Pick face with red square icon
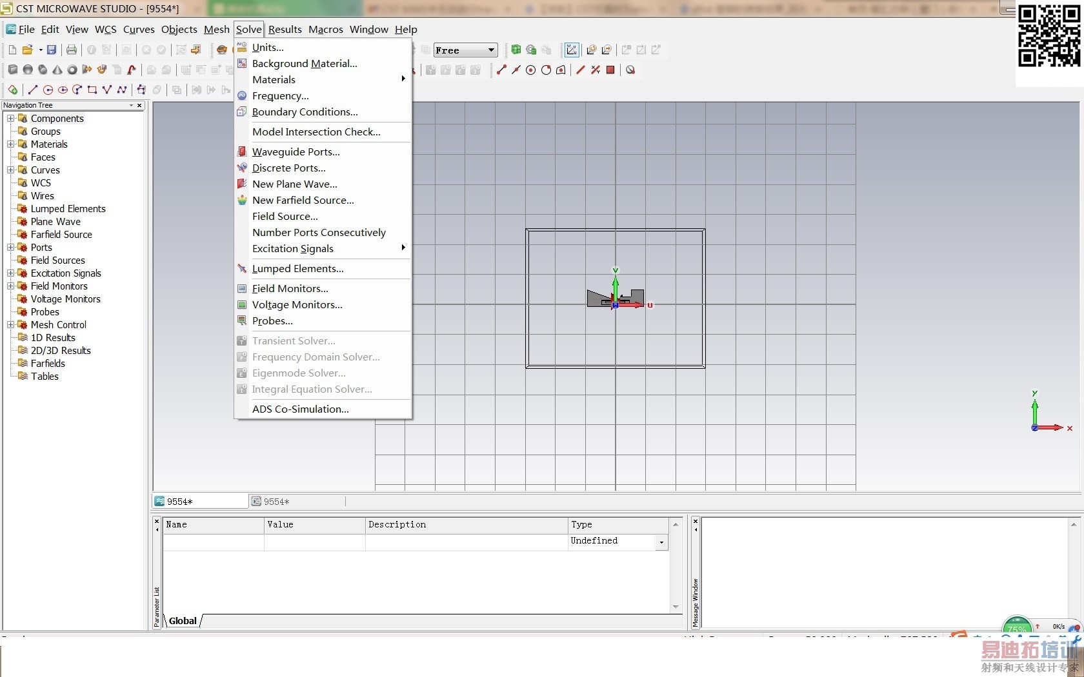The height and width of the screenshot is (677, 1084). [610, 70]
